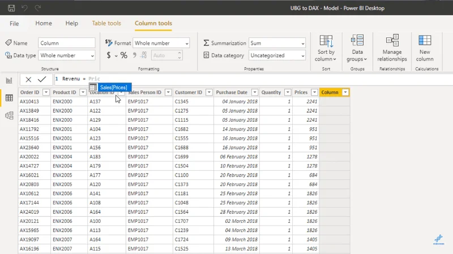
Task: Expand currency format options arrow
Action: (x=116, y=55)
